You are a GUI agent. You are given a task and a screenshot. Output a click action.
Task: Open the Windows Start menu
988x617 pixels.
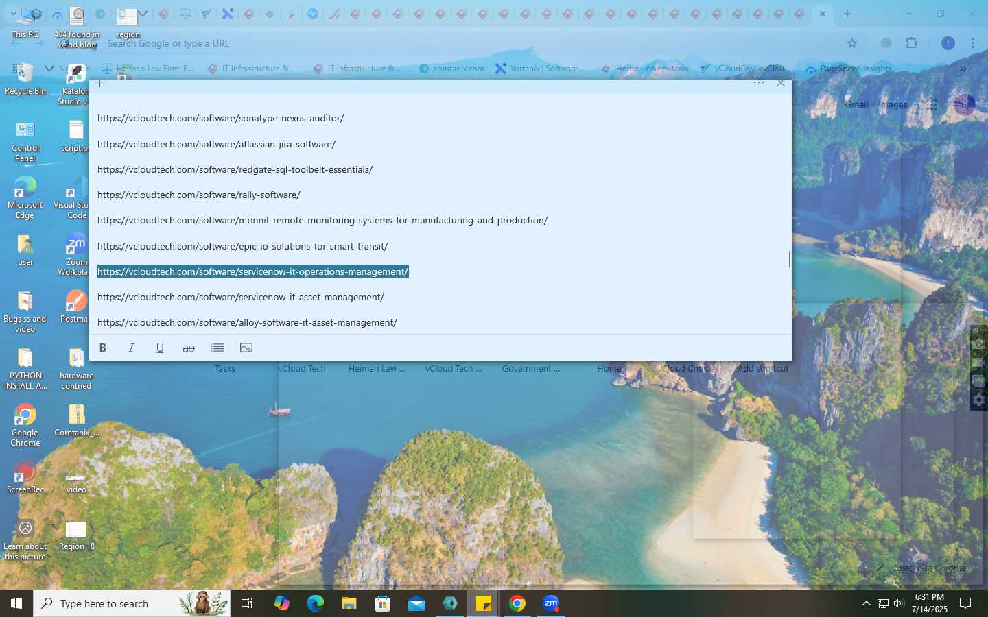click(16, 603)
